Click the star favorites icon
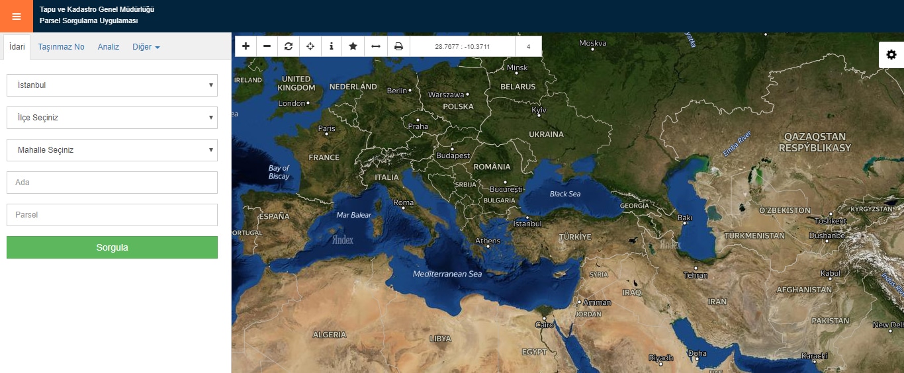Viewport: 904px width, 373px height. (353, 46)
